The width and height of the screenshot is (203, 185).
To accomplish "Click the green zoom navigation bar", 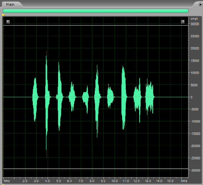I will 95,11.
